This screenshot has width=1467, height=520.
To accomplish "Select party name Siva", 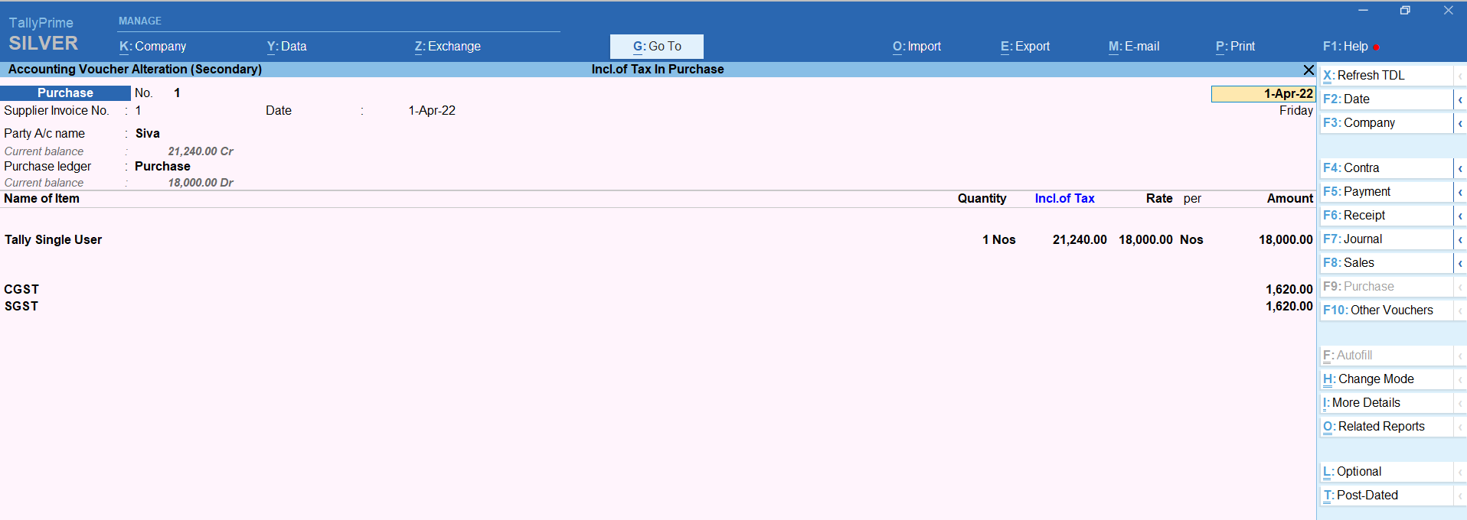I will pos(148,134).
